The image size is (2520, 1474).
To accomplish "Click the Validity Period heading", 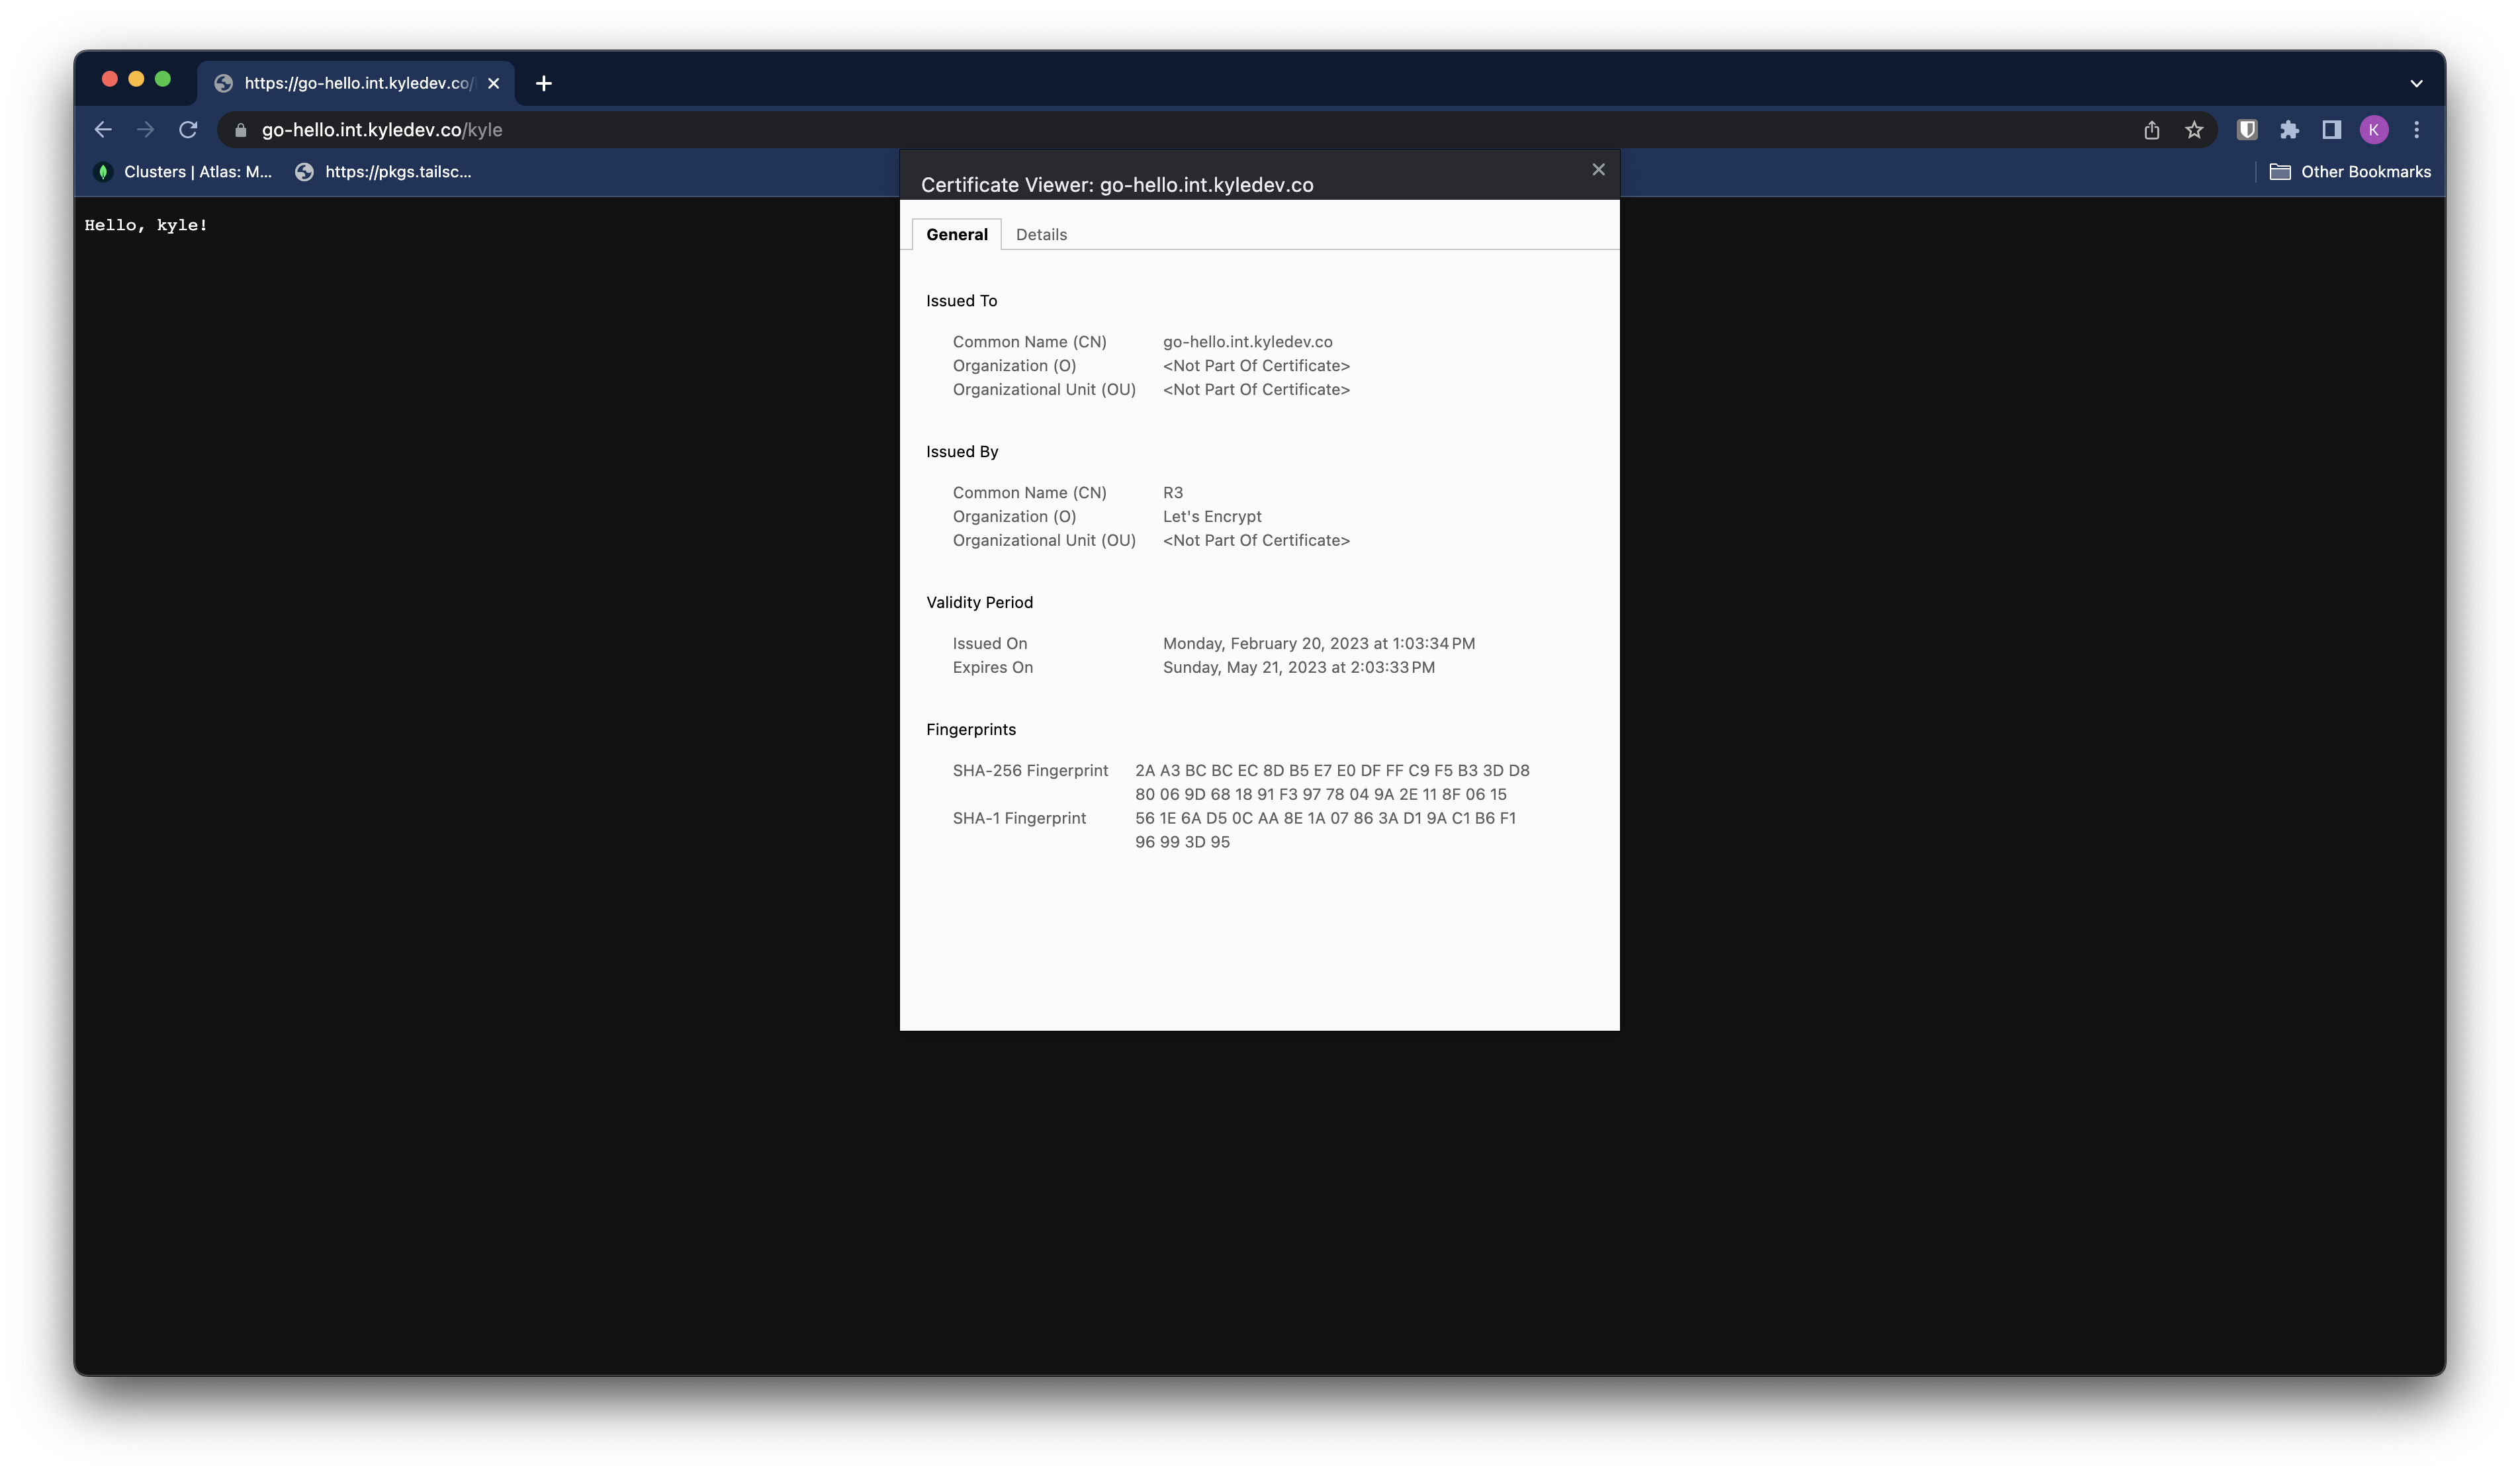I will pyautogui.click(x=979, y=602).
